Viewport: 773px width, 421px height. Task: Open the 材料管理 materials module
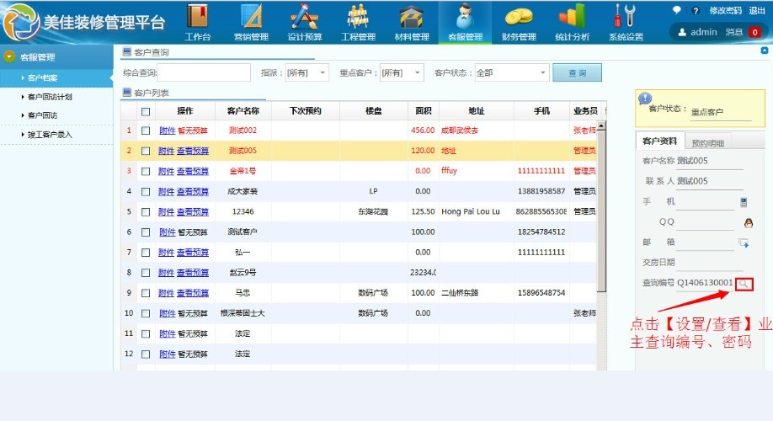click(412, 23)
